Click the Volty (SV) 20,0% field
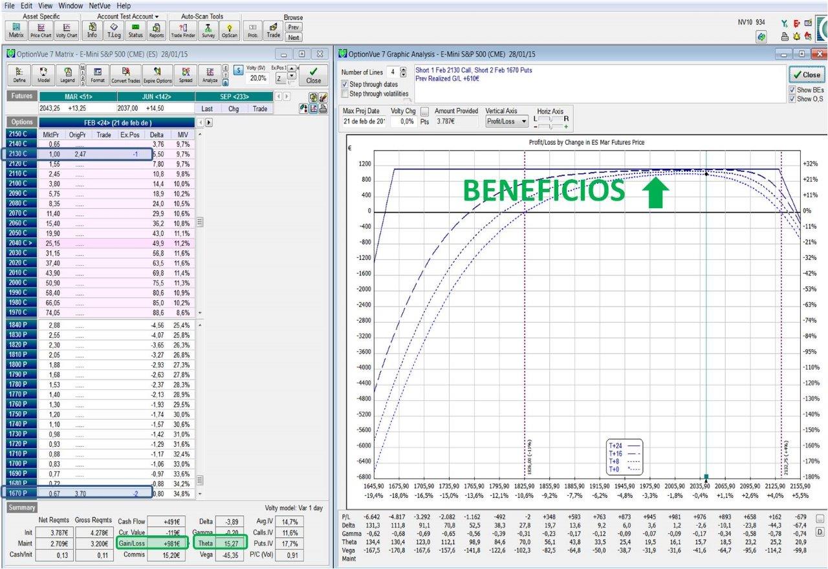This screenshot has height=569, width=828. click(x=258, y=78)
